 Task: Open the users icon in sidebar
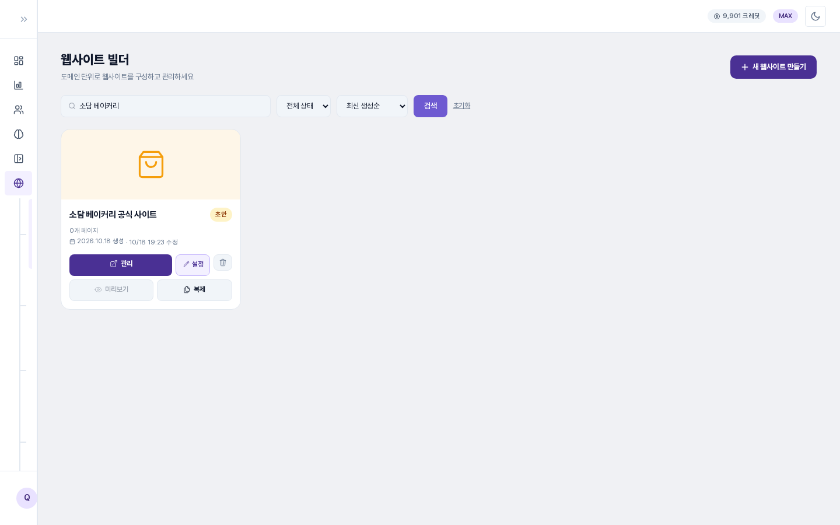(x=19, y=110)
